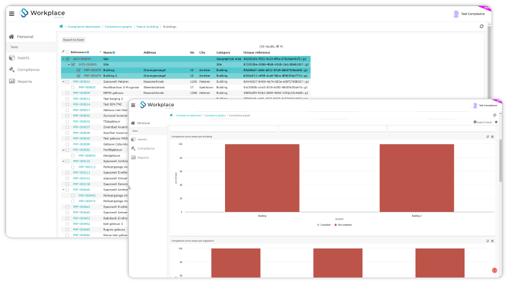Maximize the compliance per legislation chart
Screen dimensions: 508x283
[492, 241]
